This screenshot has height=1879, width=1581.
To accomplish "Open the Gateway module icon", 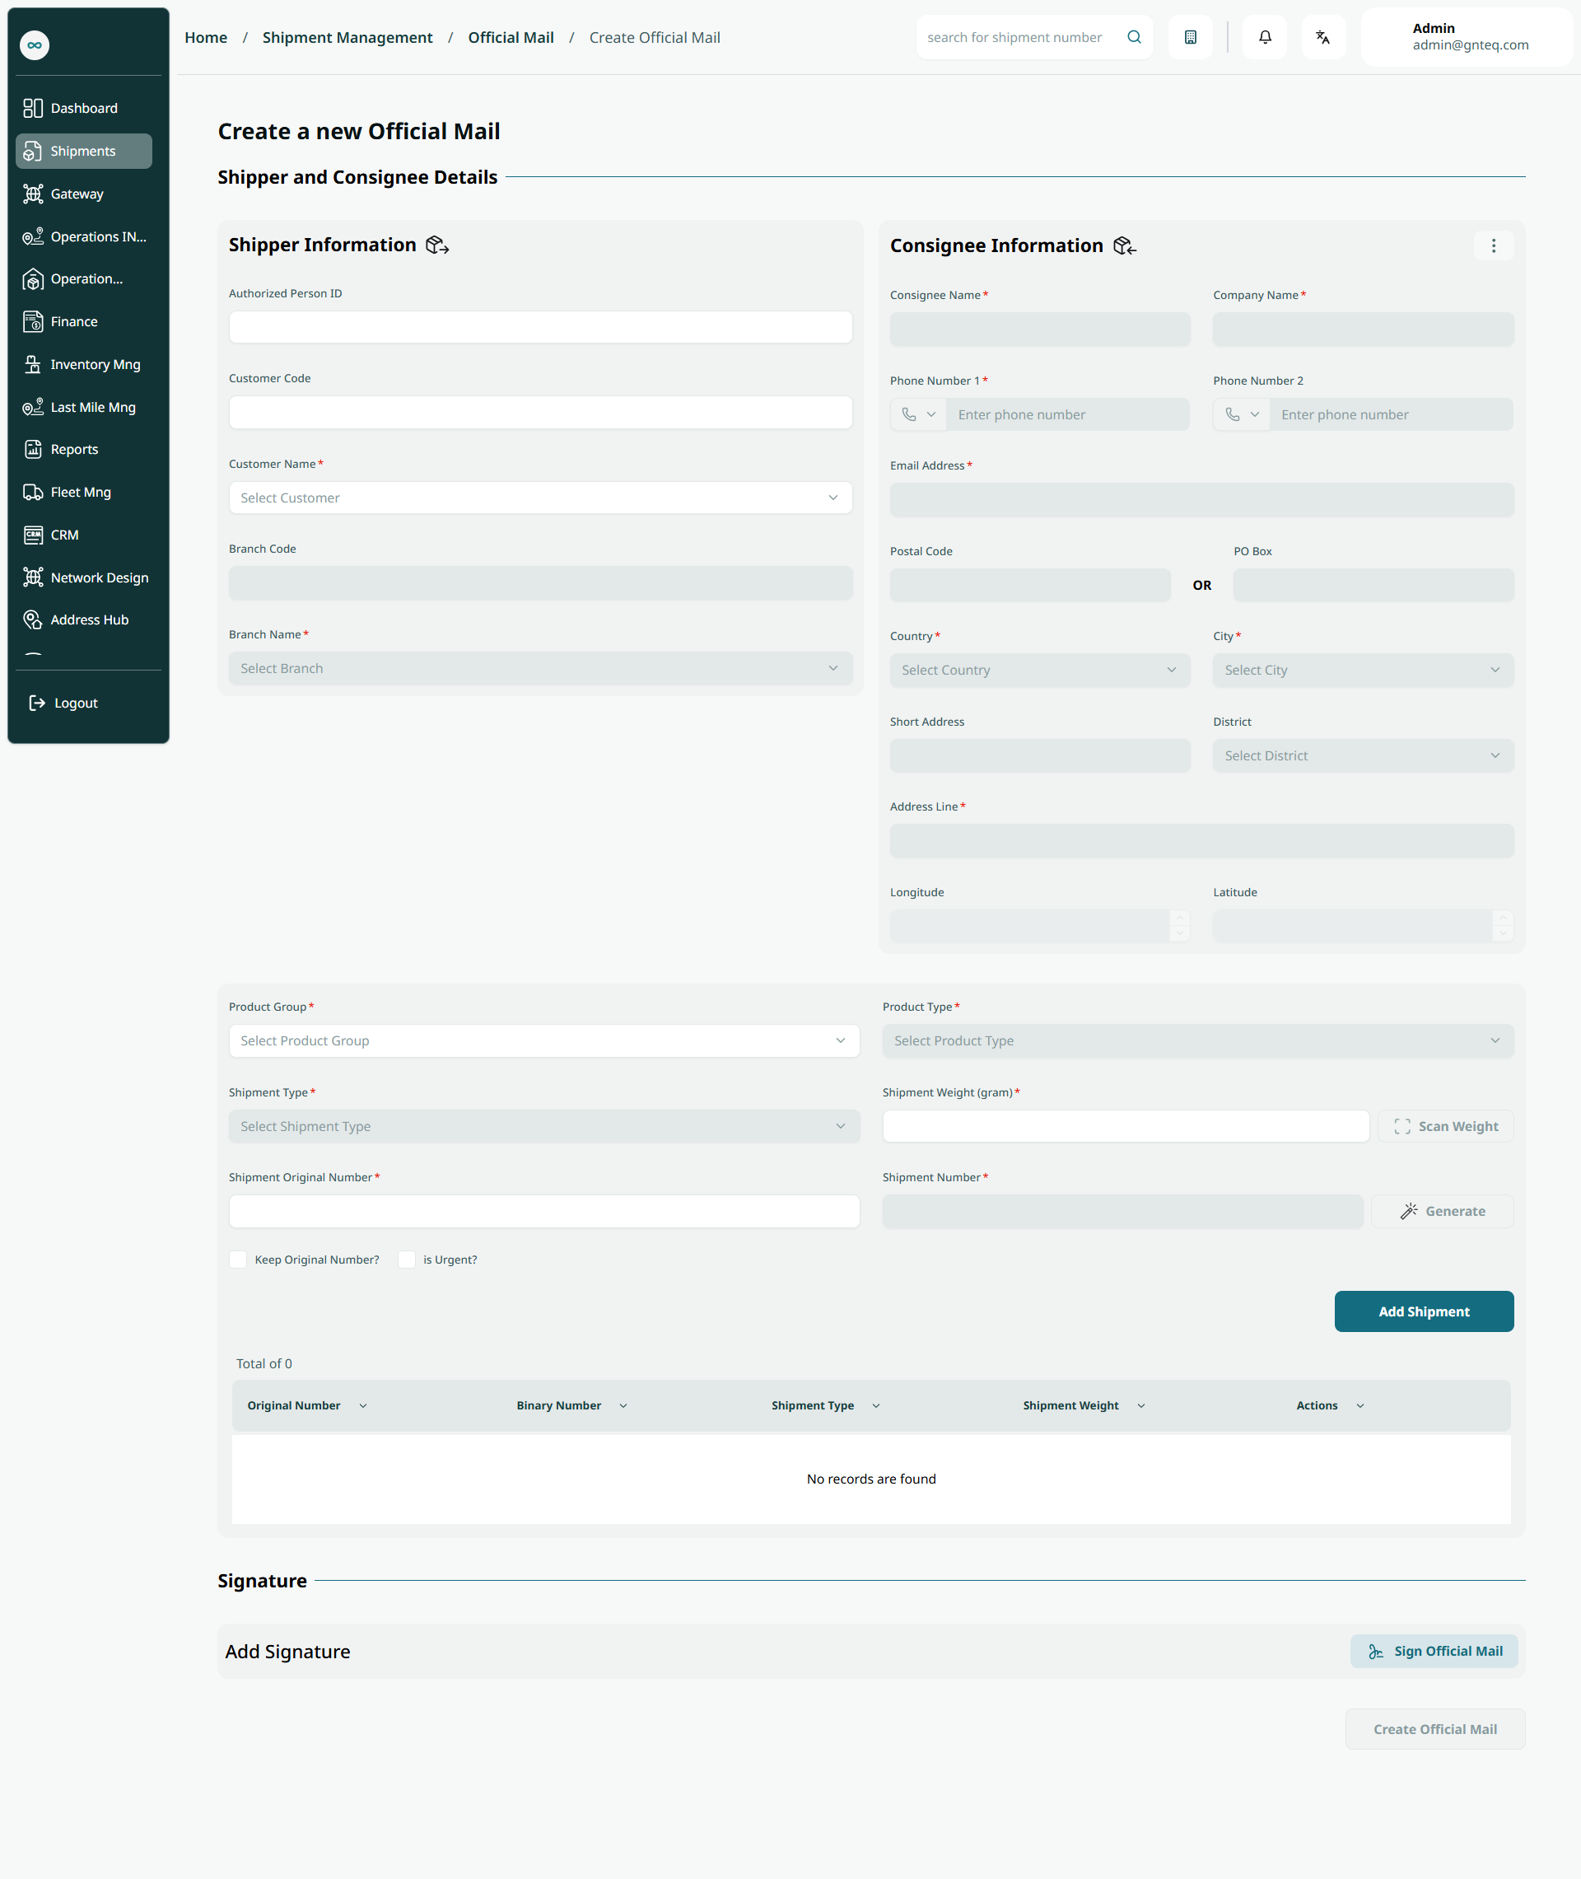I will pyautogui.click(x=32, y=194).
